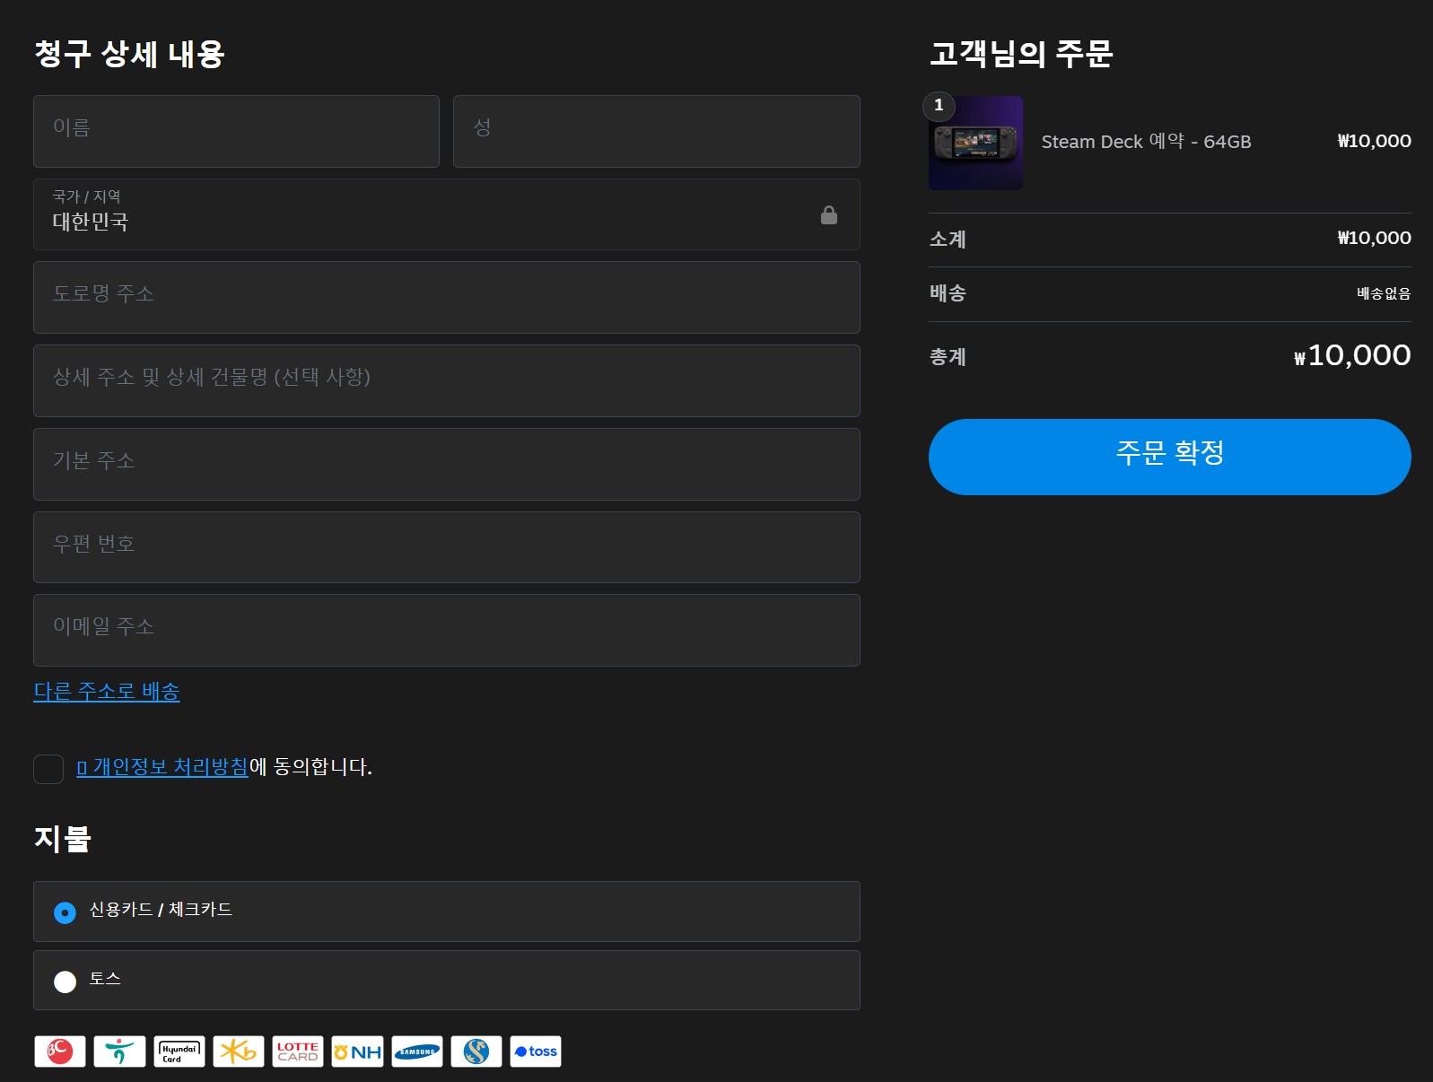Click the 소계 subtotal label
1433x1082 pixels.
pyautogui.click(x=948, y=239)
